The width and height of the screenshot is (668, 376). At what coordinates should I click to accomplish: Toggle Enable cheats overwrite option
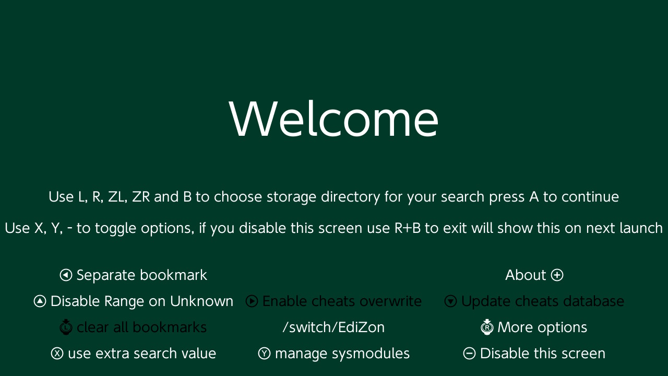click(334, 301)
